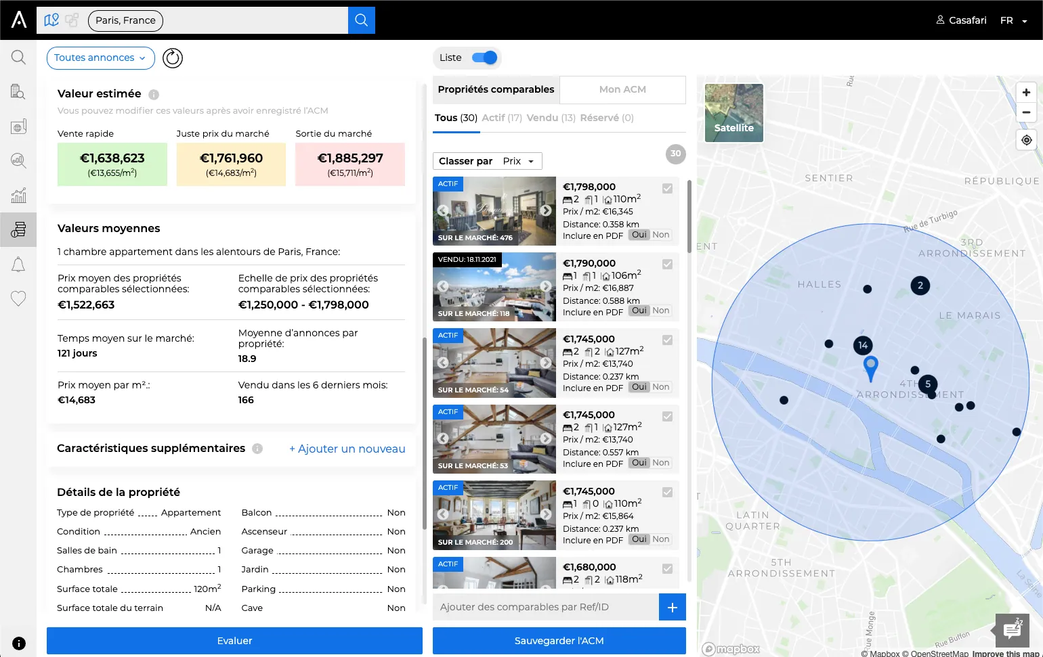Open sidebar heart favorites icon
The image size is (1043, 657).
coord(18,298)
